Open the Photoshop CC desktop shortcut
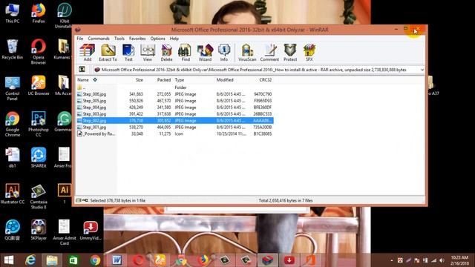The height and width of the screenshot is (267, 475). click(x=39, y=124)
